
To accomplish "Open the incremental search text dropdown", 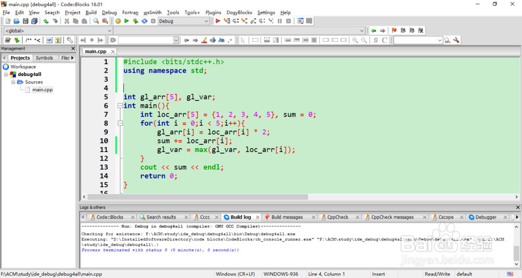I will (x=176, y=40).
